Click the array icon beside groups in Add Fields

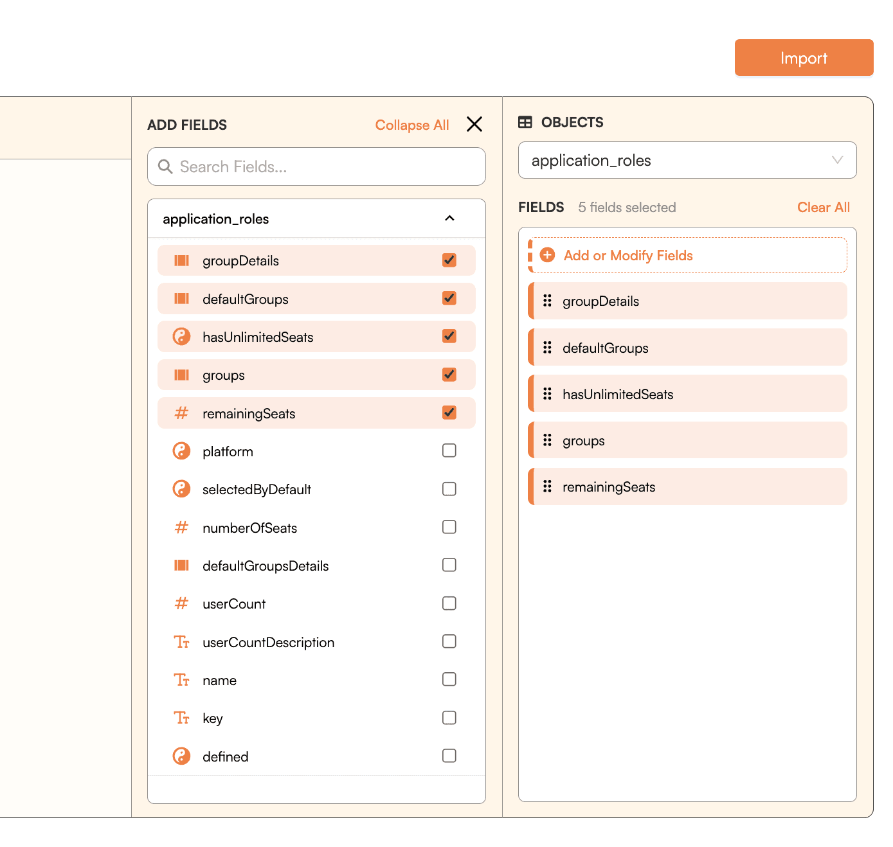point(182,375)
